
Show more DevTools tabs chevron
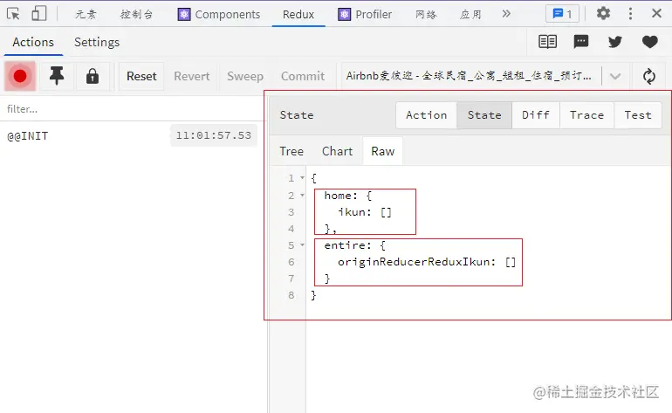coord(506,14)
